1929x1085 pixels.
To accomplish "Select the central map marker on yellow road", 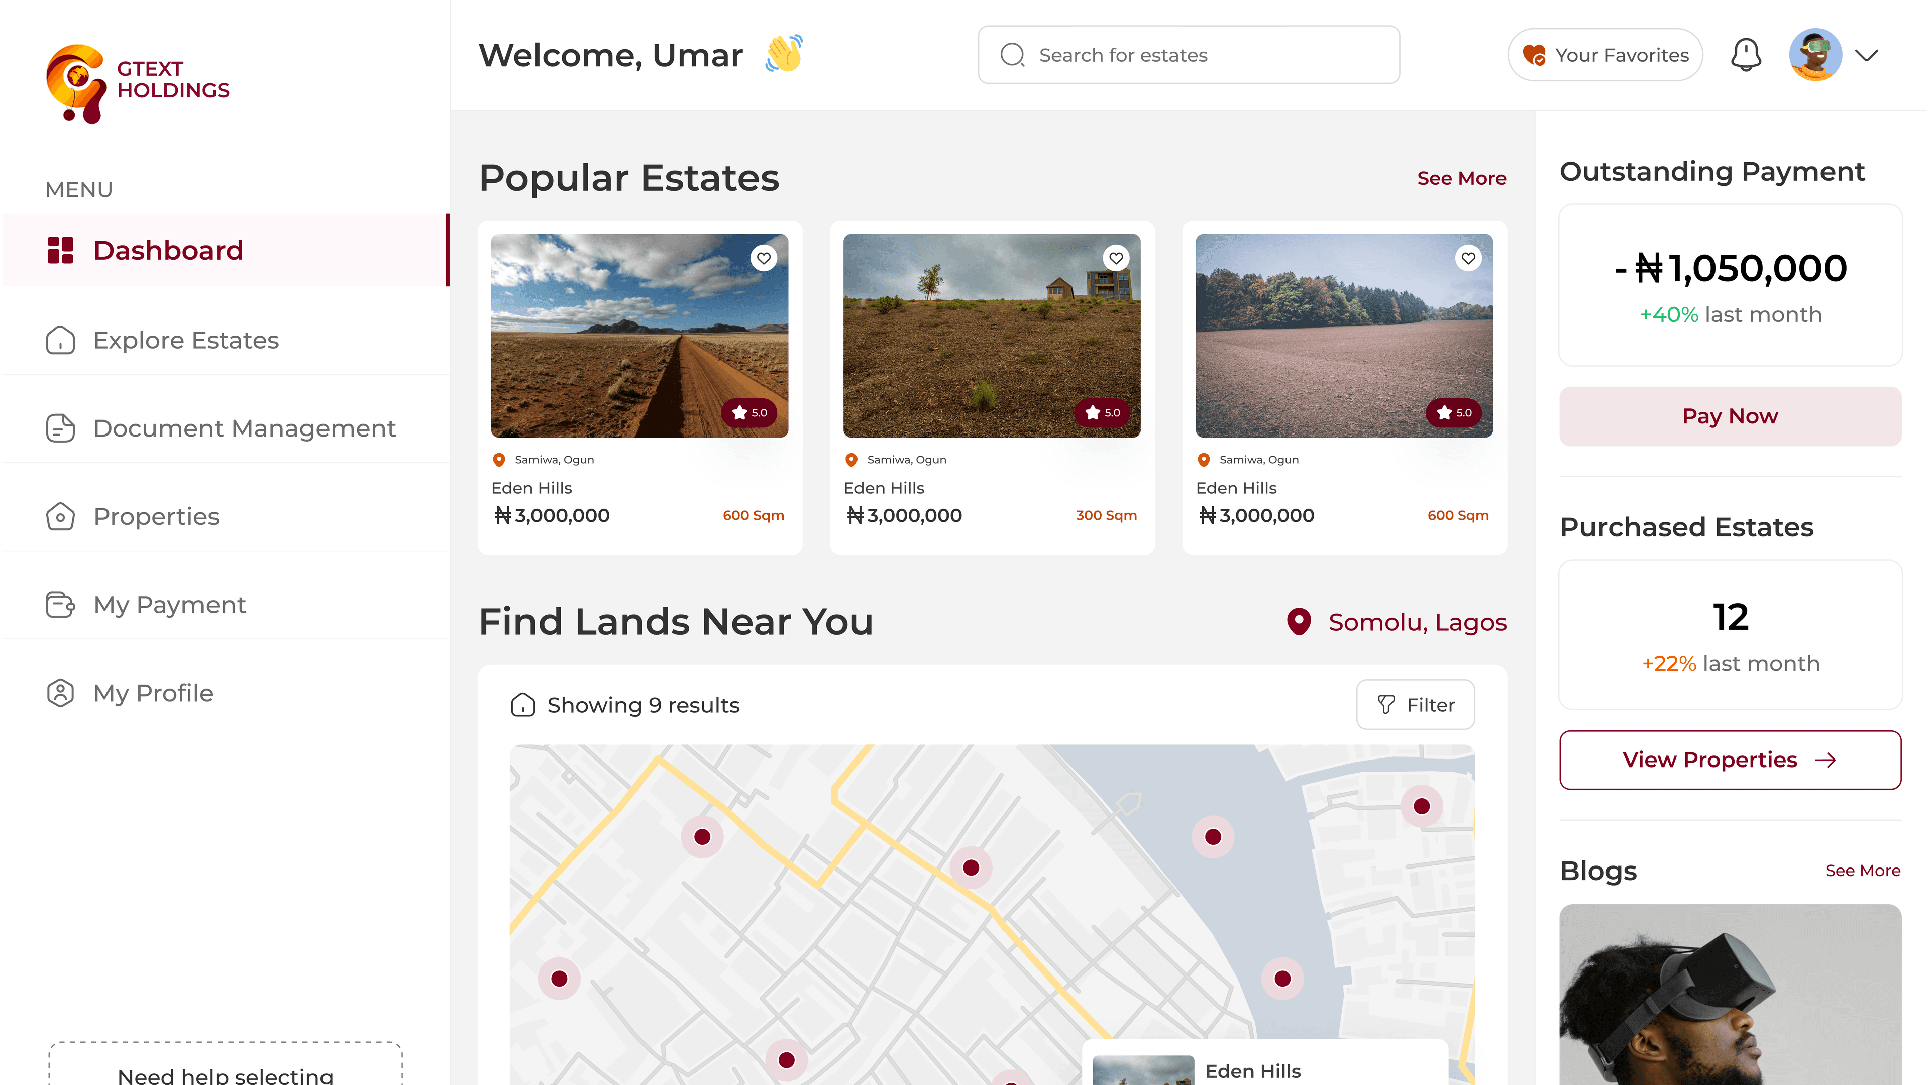I will [971, 867].
